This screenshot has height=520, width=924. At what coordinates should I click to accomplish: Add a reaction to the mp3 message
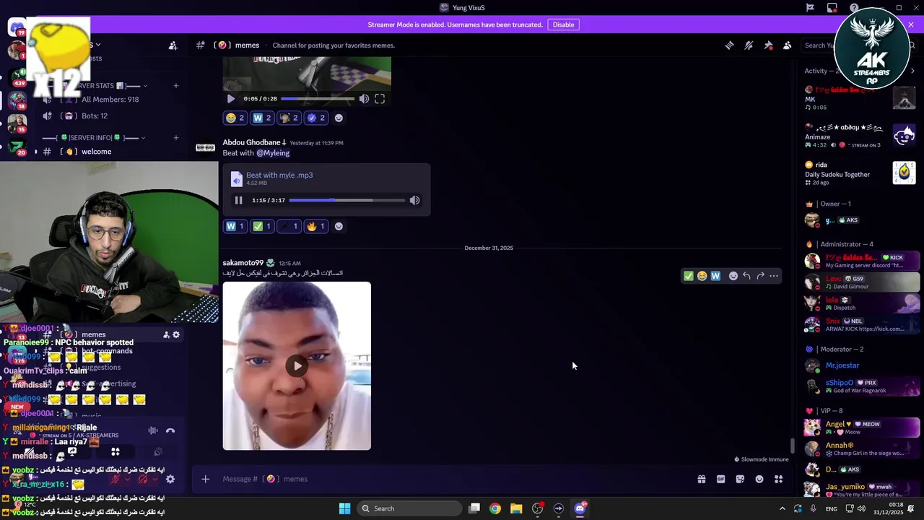coord(339,226)
